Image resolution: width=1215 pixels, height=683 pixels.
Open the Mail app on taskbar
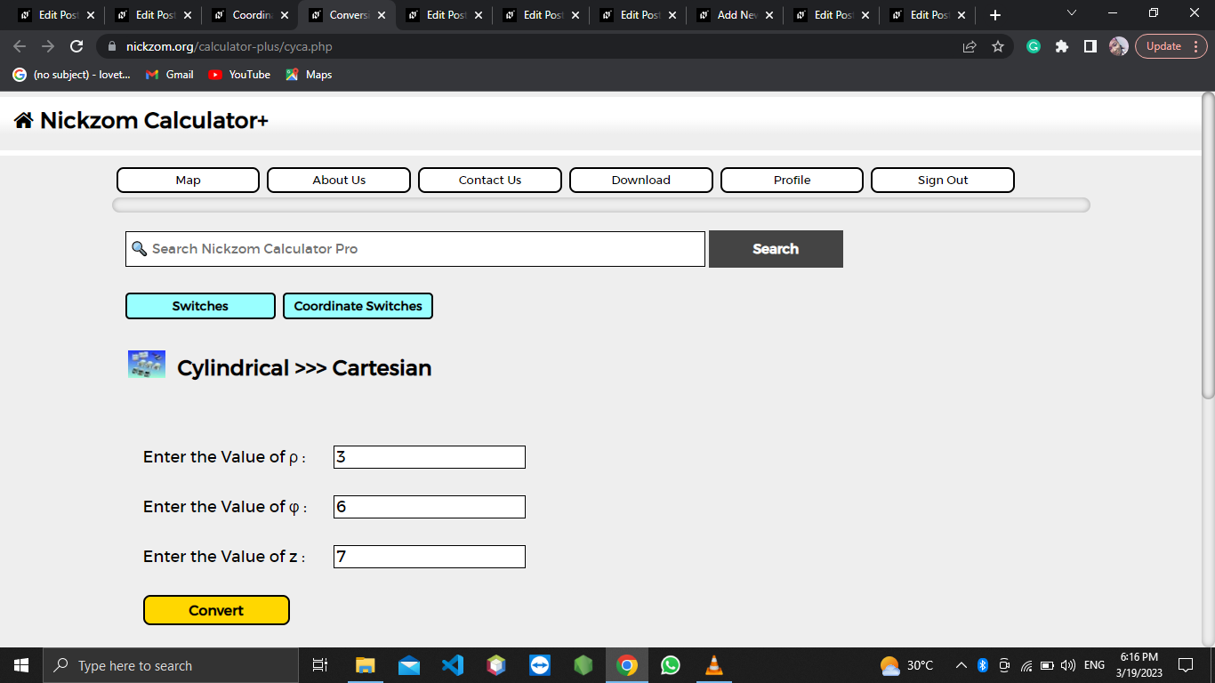pyautogui.click(x=409, y=665)
